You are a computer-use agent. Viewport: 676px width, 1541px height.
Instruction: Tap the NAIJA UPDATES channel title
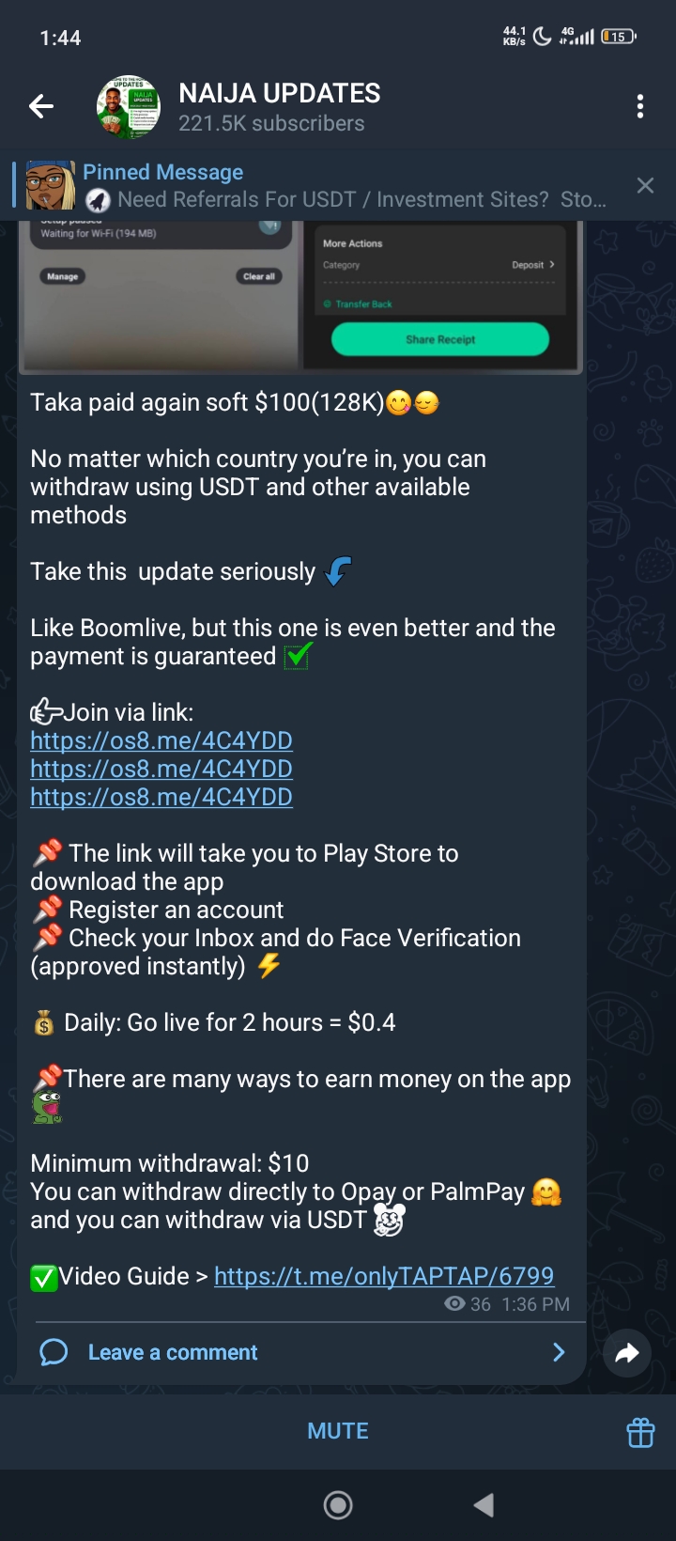point(280,93)
